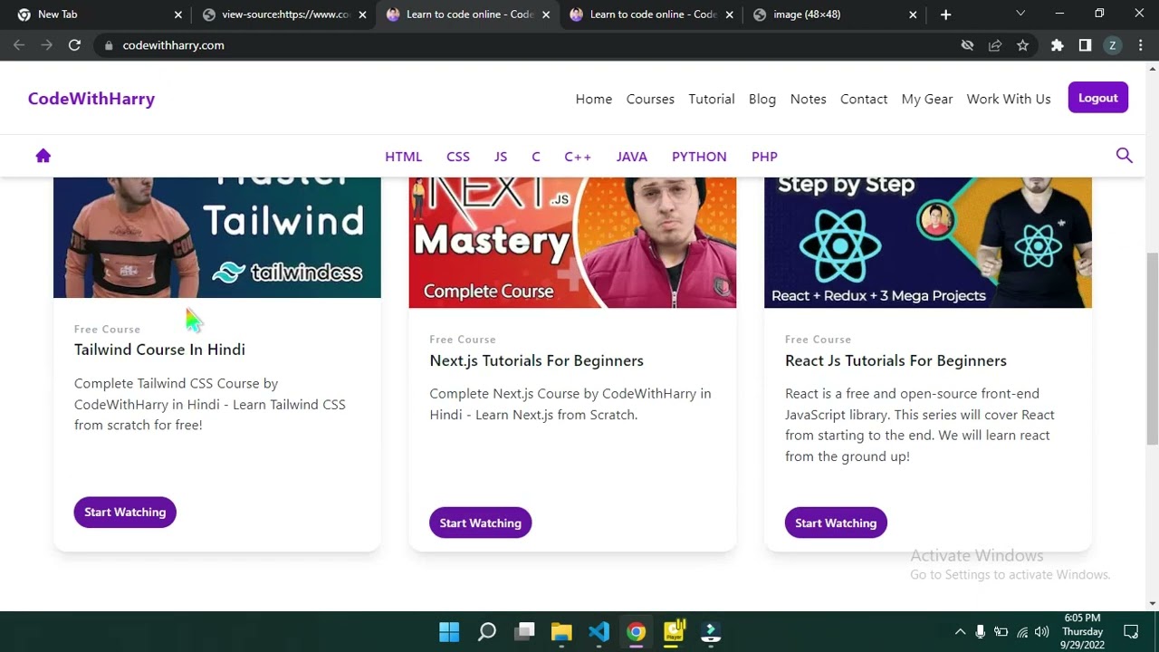Start Watching the Next.js course

[481, 523]
